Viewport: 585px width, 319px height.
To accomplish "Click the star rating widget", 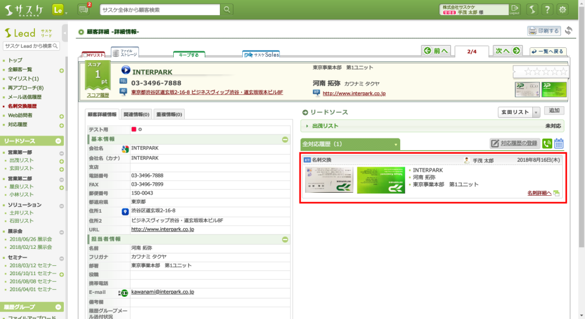I will [546, 72].
